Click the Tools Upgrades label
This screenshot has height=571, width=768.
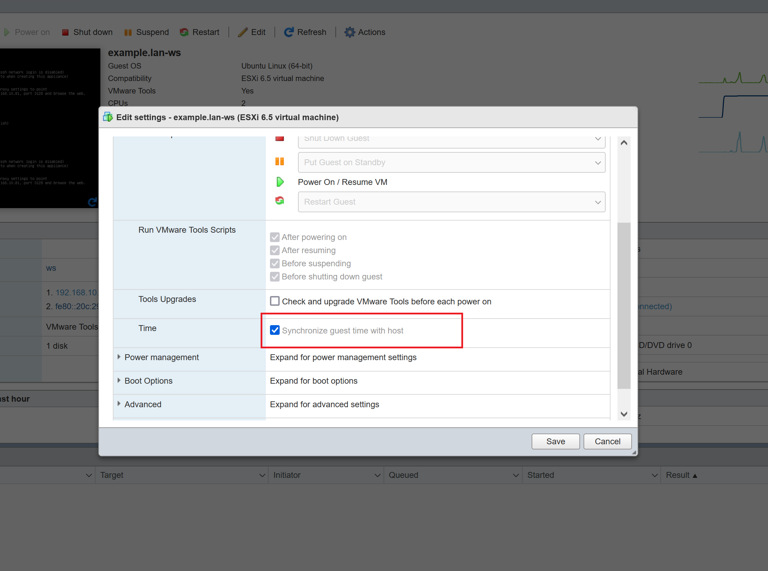[167, 299]
